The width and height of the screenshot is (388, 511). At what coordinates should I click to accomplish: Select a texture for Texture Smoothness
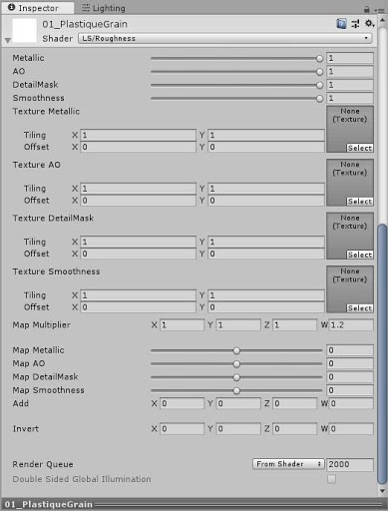pos(359,308)
